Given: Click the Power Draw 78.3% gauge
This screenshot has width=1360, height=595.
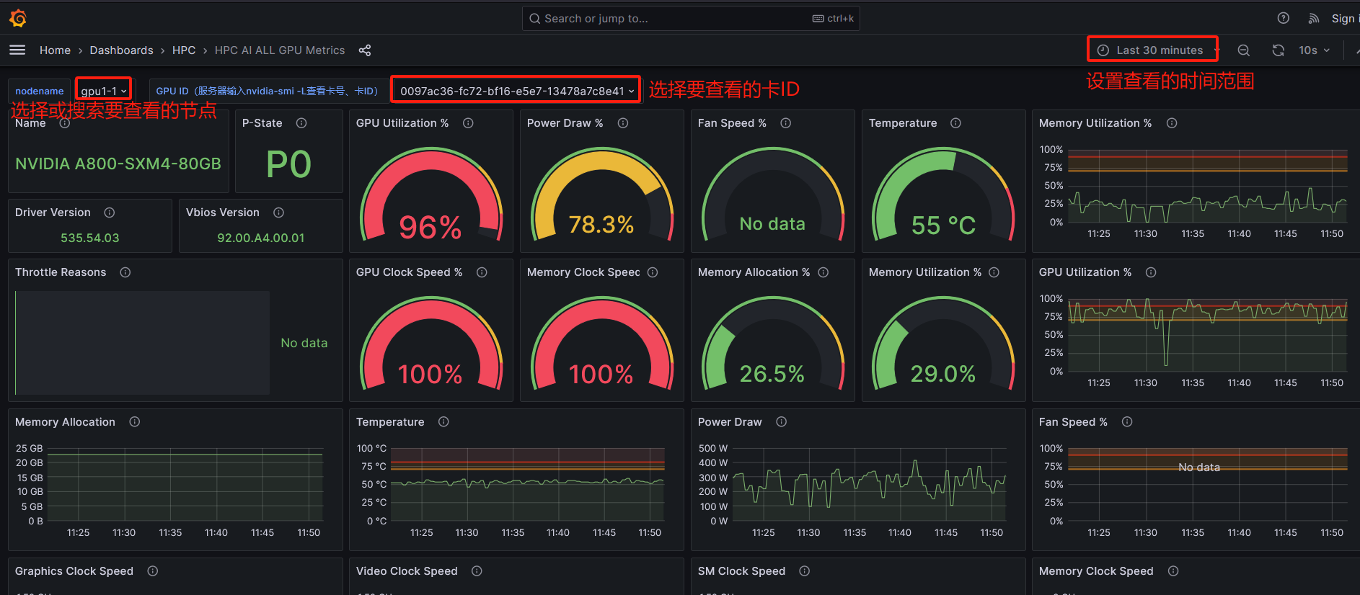Looking at the screenshot, I should click(602, 194).
